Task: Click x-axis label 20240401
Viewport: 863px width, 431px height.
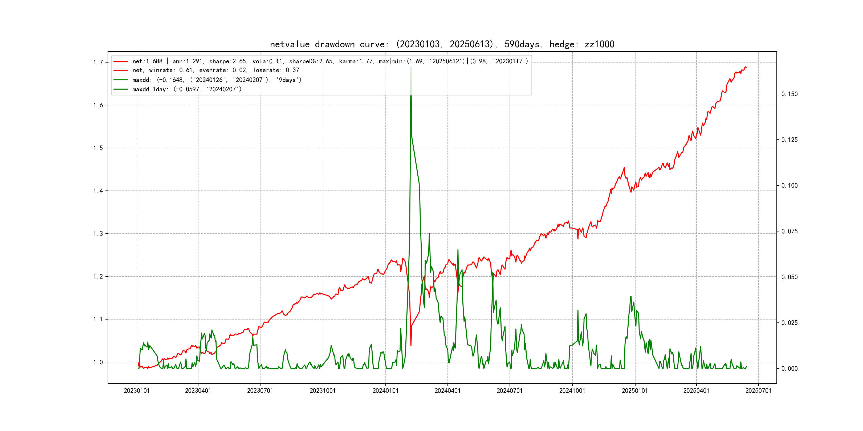Action: click(x=447, y=391)
